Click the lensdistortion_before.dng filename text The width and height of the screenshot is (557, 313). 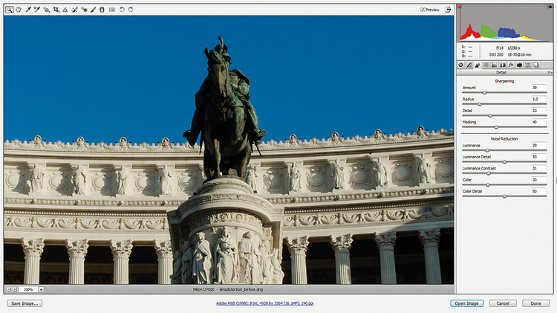tap(241, 289)
